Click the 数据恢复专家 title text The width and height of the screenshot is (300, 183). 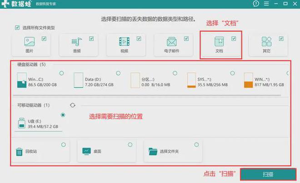click(46, 4)
